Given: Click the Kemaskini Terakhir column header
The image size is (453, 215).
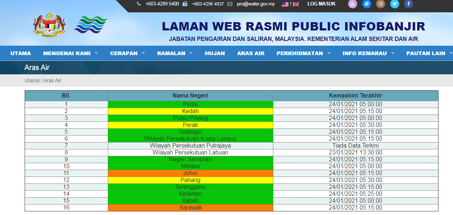Looking at the screenshot, I should pyautogui.click(x=356, y=96).
